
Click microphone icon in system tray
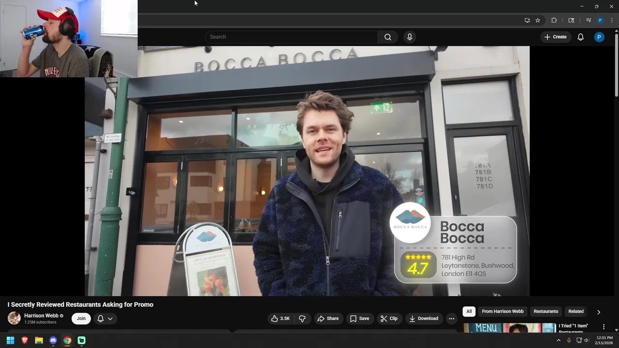569,340
